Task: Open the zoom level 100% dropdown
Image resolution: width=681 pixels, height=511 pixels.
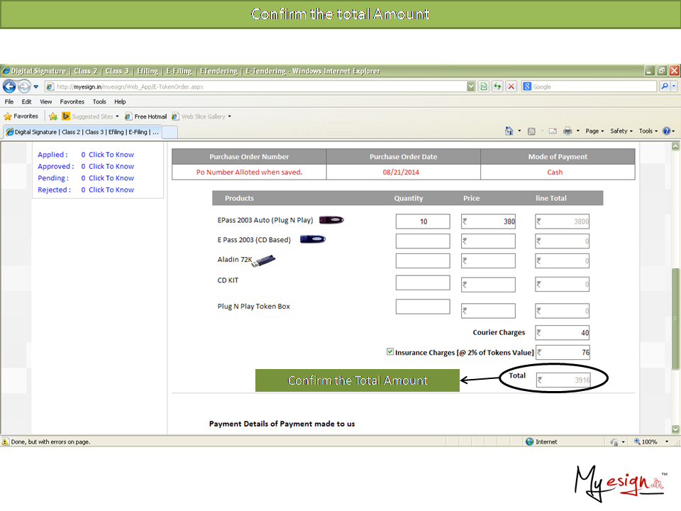Action: (x=653, y=441)
